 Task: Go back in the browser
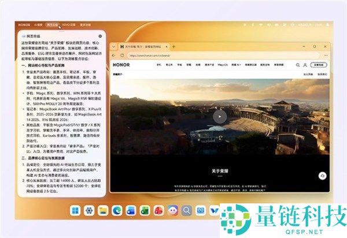(114, 55)
